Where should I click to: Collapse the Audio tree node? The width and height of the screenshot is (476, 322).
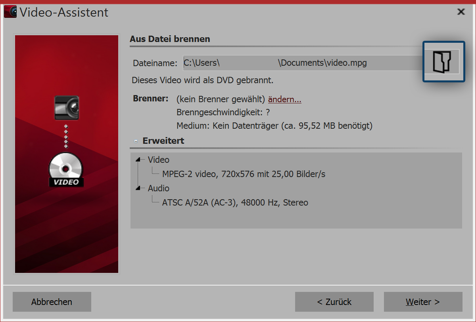[x=138, y=188]
